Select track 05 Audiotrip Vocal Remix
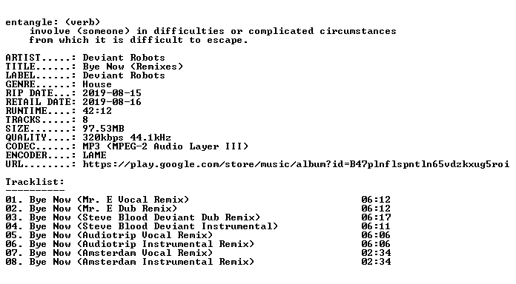Image resolution: width=516 pixels, height=284 pixels. click(x=198, y=235)
